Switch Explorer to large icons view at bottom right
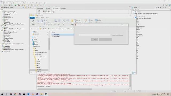Viewport: 171px width, 96px height. 135,73
